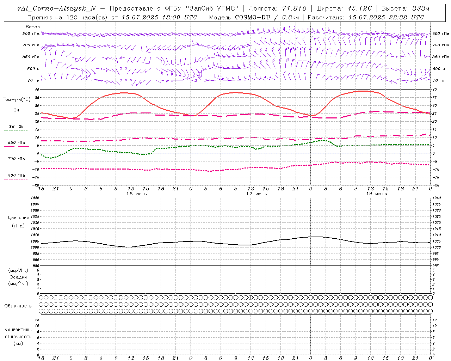Screen dimensions: 451x361
Task: Click the solid red line sample under 2м legend
Action: 16,114
